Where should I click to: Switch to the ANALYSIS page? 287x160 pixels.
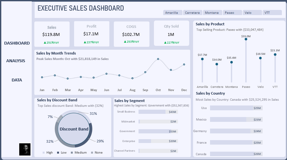point(16,61)
